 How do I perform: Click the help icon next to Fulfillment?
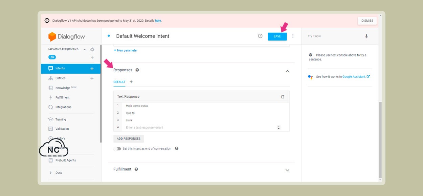(x=136, y=169)
